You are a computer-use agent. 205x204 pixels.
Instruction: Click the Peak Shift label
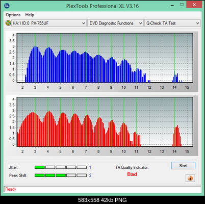point(18,175)
